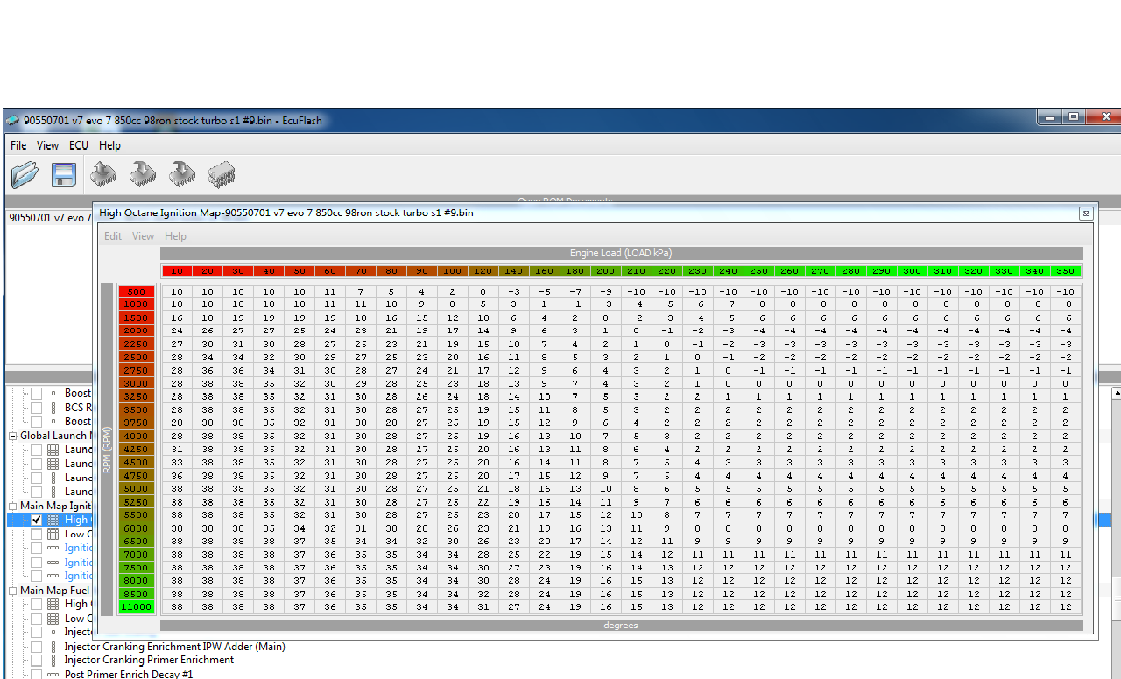Click the table icon beside Injector Cranking Primer Enrichment
This screenshot has width=1121, height=679.
[x=53, y=660]
